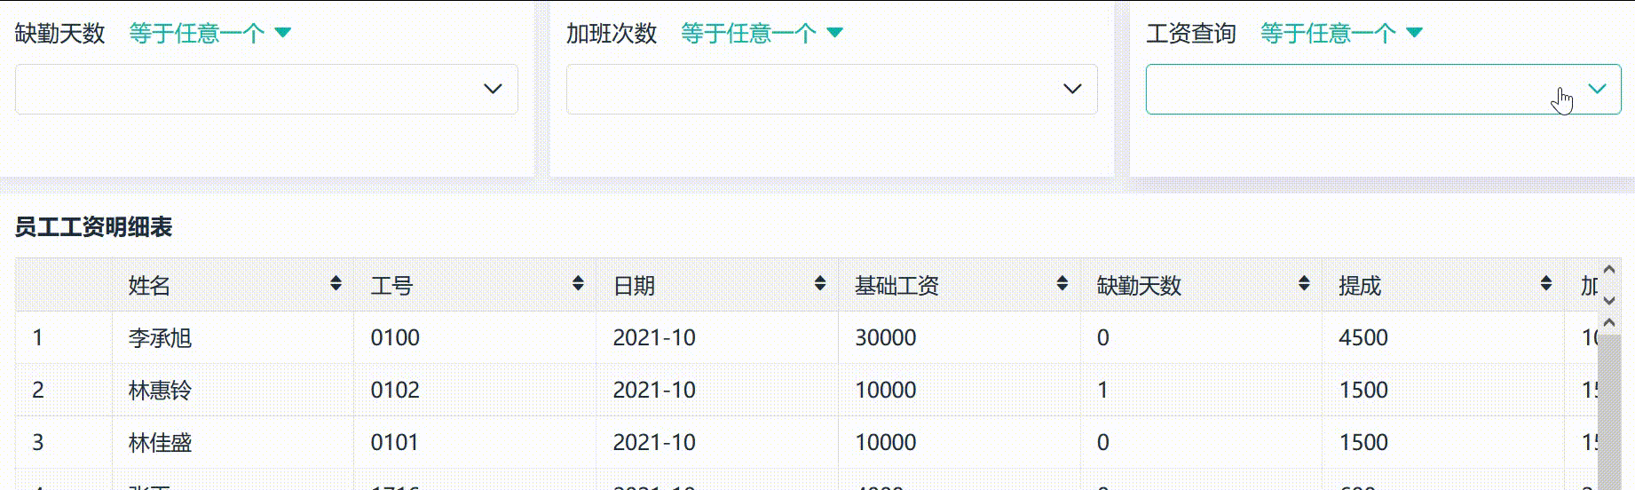Click the 员工工资明细表 table title
The width and height of the screenshot is (1635, 490).
pyautogui.click(x=94, y=227)
